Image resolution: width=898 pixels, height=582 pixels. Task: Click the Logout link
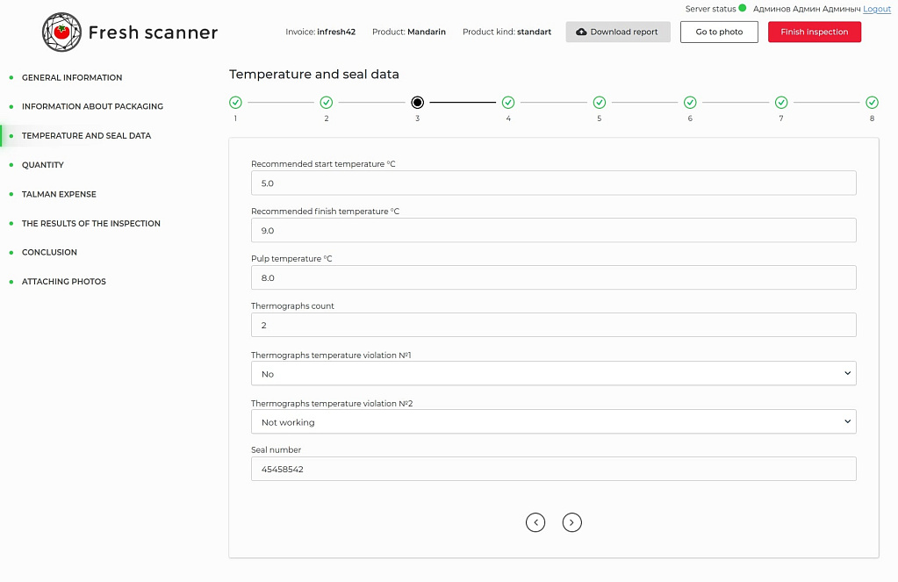(x=877, y=9)
